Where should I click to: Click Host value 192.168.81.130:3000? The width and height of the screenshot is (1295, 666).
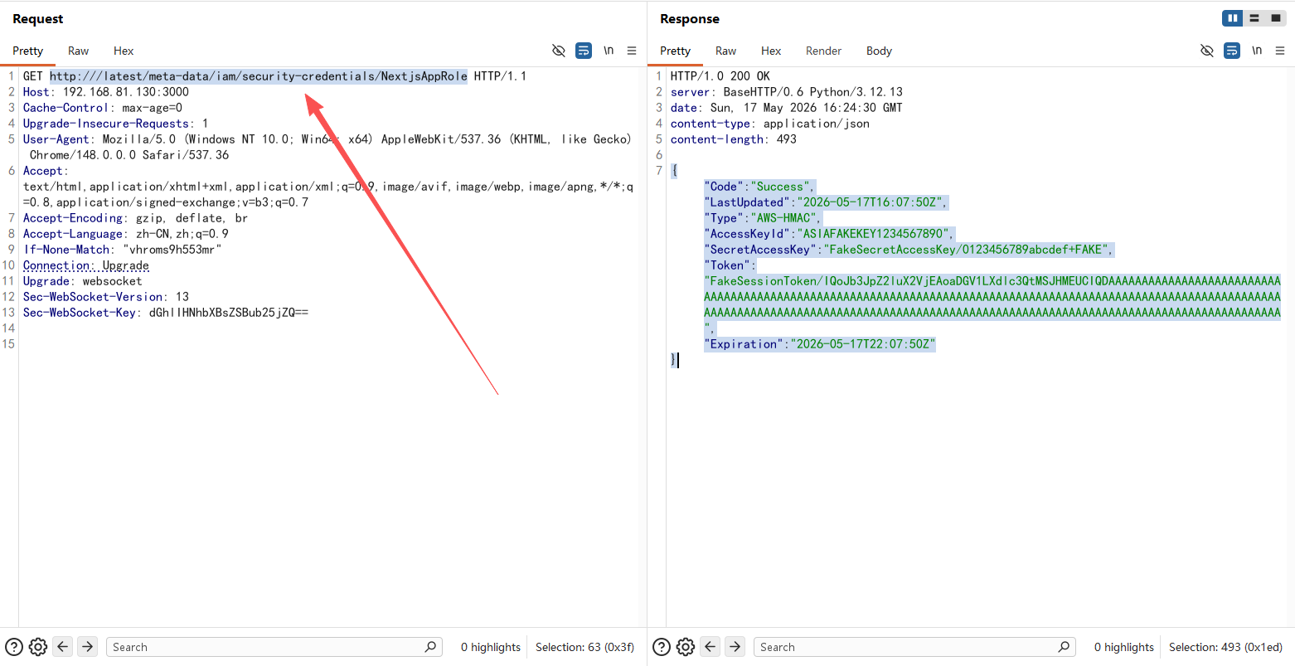point(125,92)
